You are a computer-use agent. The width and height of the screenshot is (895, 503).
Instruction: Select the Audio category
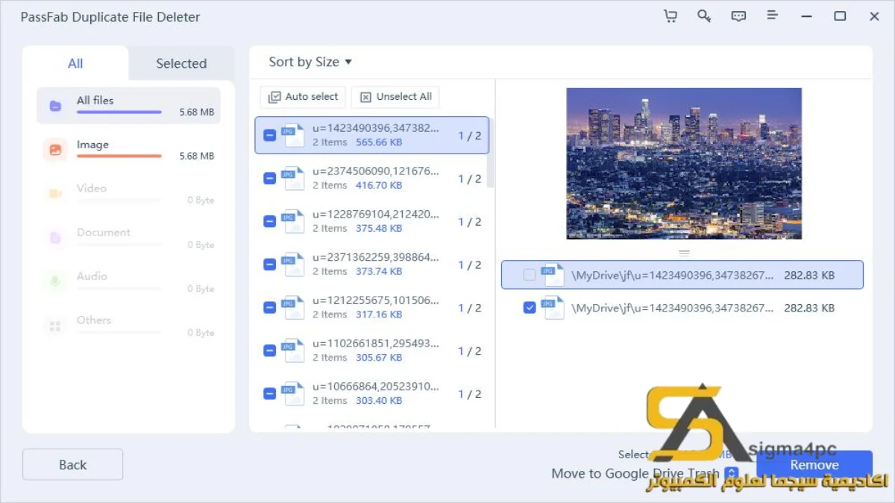[128, 282]
